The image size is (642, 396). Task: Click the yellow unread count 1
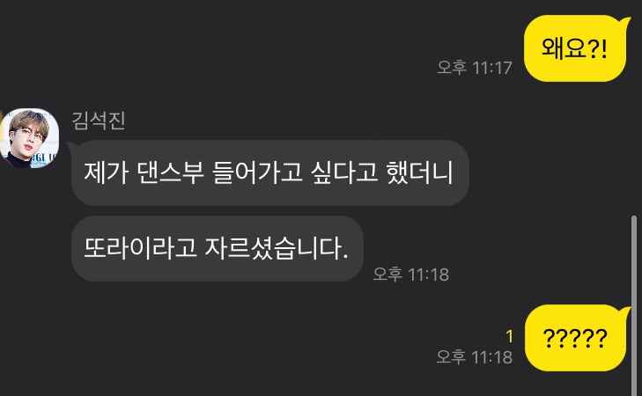click(x=509, y=336)
